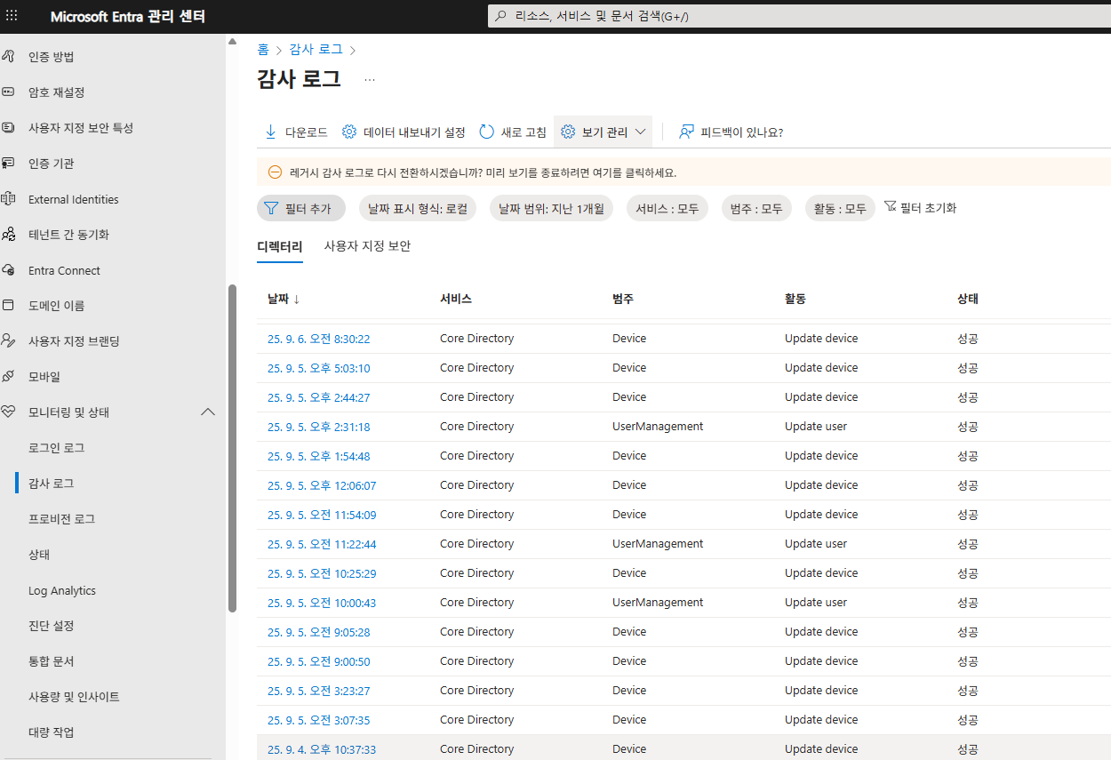Open 사용량 및 인사이트 in the sidebar
The image size is (1111, 760).
[74, 697]
